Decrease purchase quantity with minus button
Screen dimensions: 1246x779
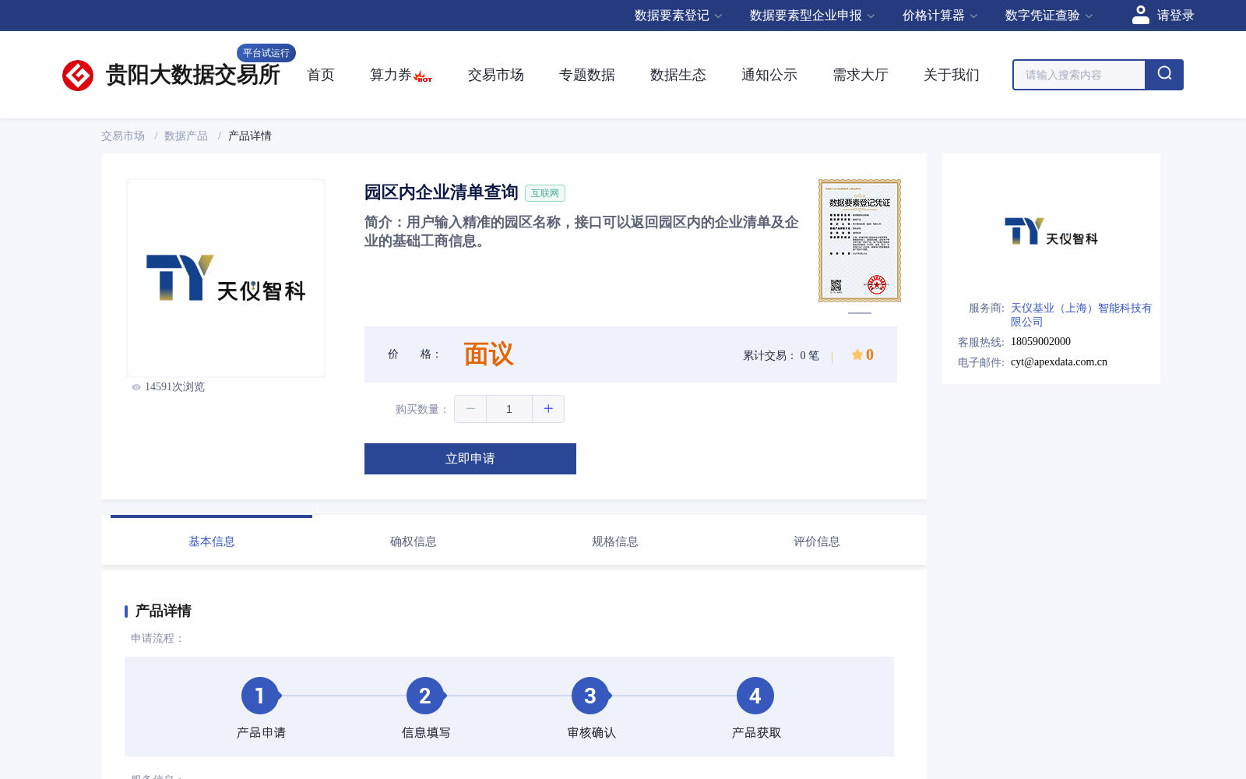[x=470, y=409]
